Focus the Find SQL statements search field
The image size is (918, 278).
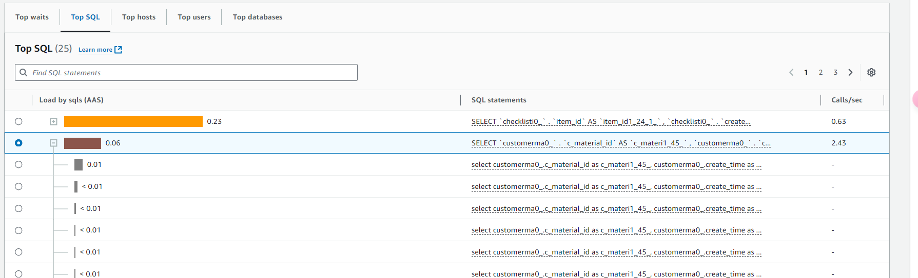[186, 72]
